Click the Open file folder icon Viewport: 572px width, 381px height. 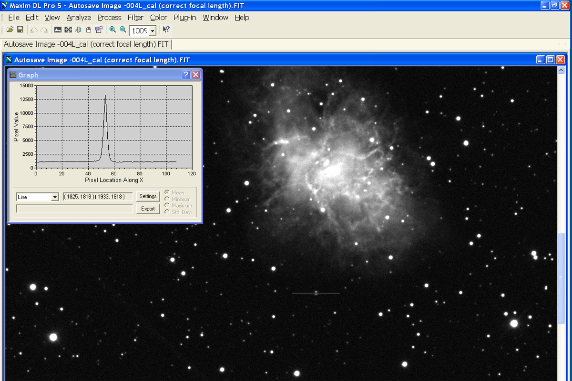[10, 30]
